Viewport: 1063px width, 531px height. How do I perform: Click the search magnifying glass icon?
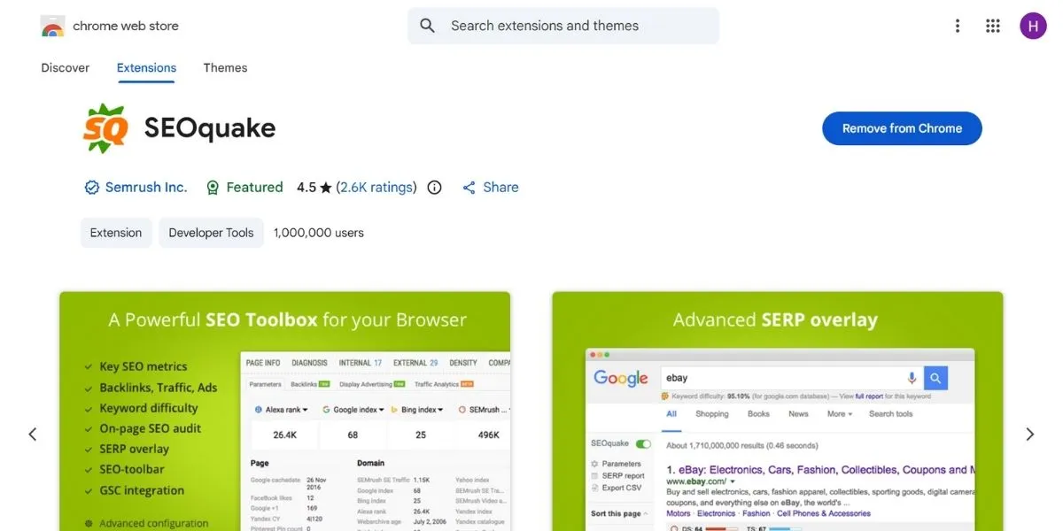pyautogui.click(x=427, y=26)
